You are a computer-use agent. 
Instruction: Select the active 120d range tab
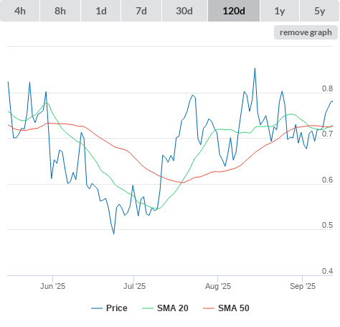[x=234, y=11]
